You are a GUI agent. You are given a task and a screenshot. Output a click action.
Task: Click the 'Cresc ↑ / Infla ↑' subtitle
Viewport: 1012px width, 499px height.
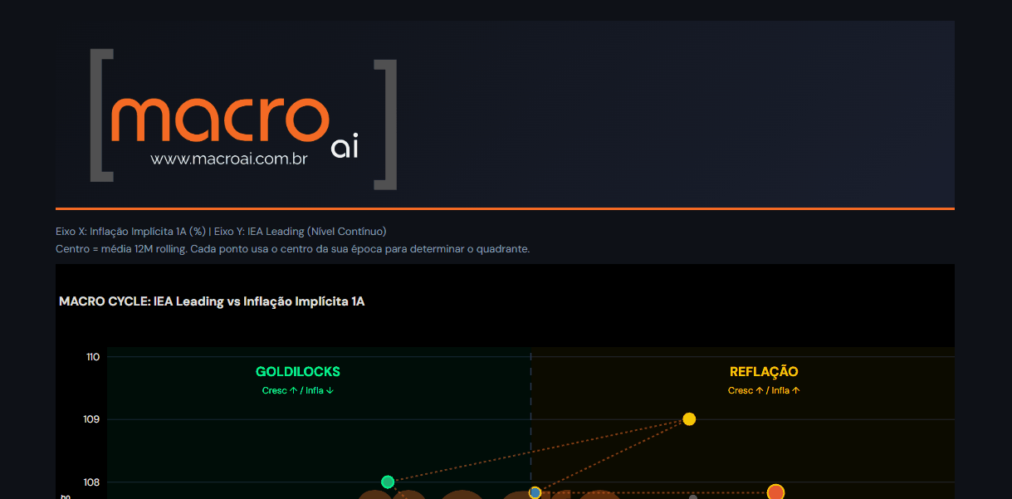(x=764, y=390)
